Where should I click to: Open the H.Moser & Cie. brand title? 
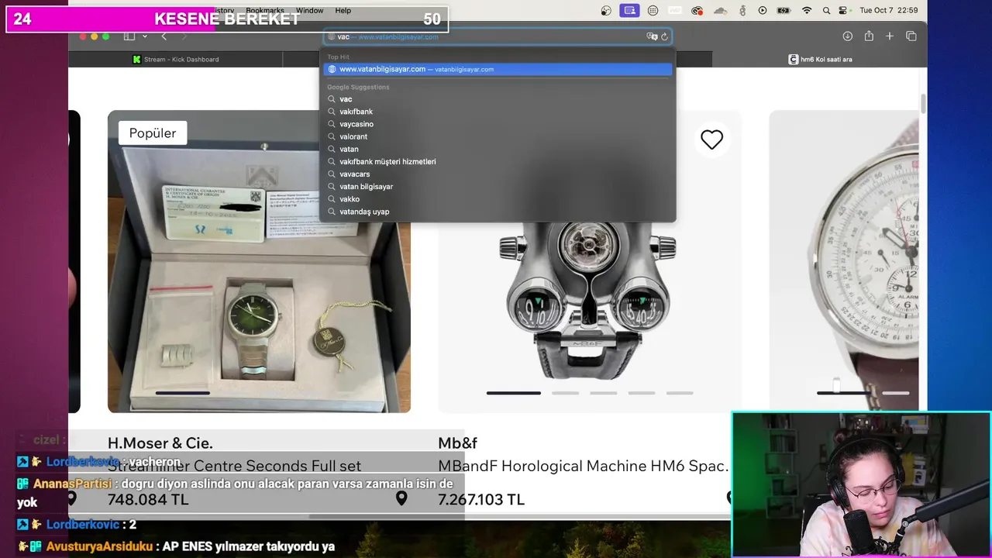pos(160,443)
